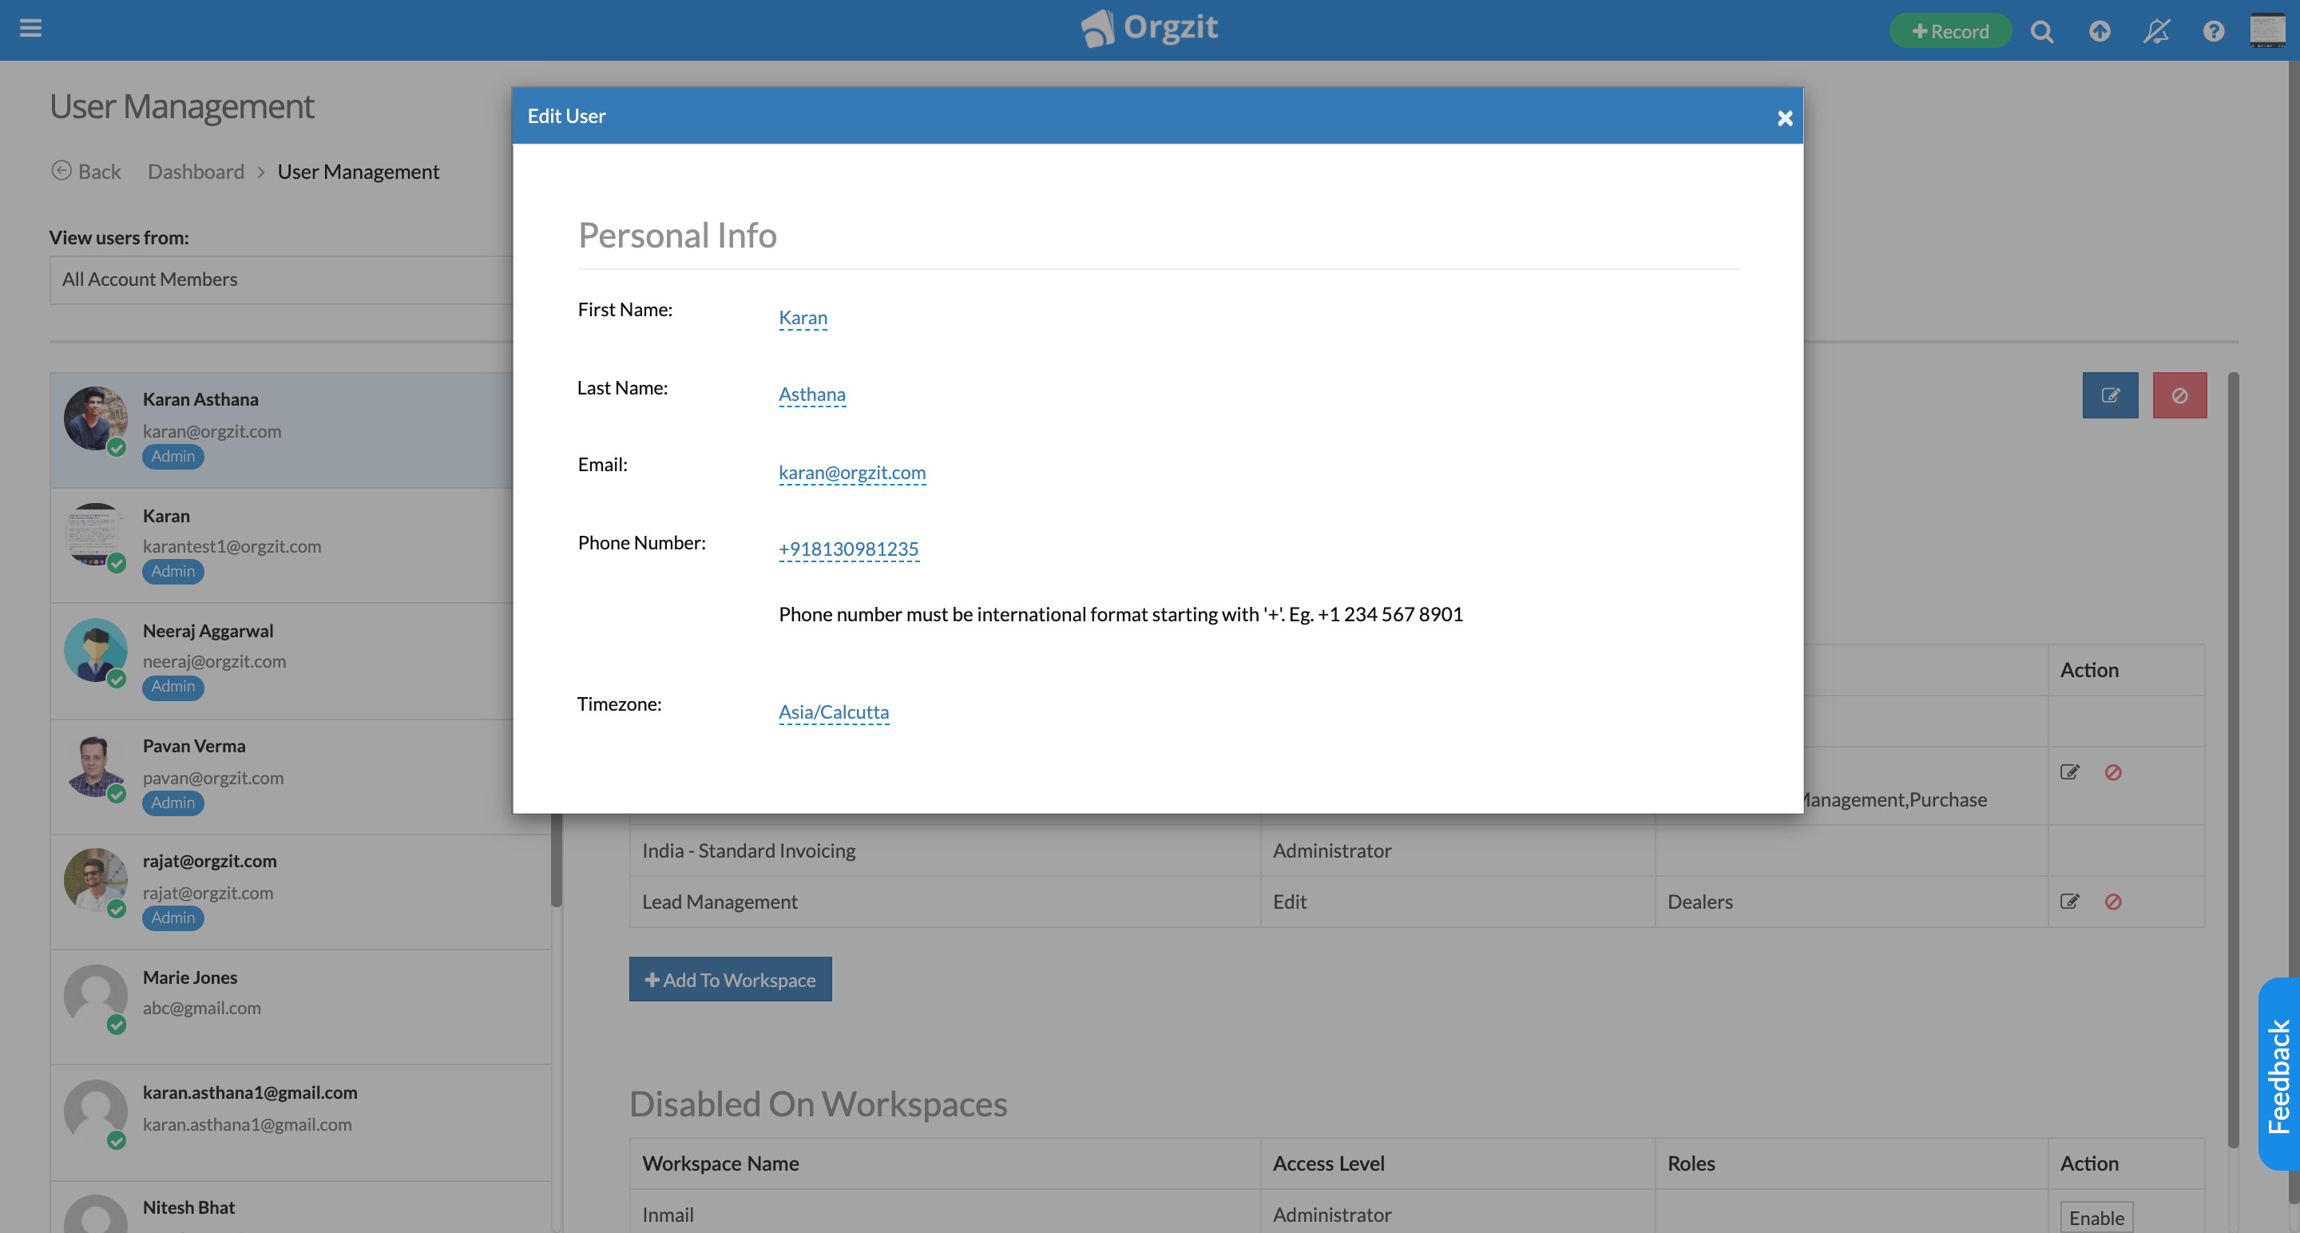Change the Asia/Calcutta timezone
The width and height of the screenshot is (2300, 1233).
point(833,712)
